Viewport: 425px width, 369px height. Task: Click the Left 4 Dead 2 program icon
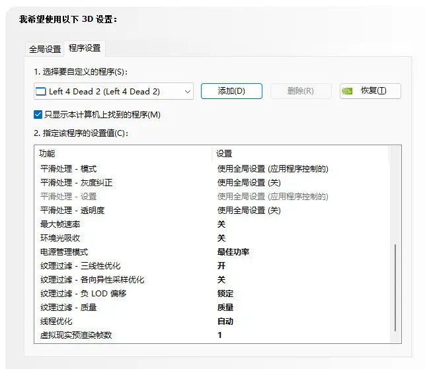(x=40, y=91)
